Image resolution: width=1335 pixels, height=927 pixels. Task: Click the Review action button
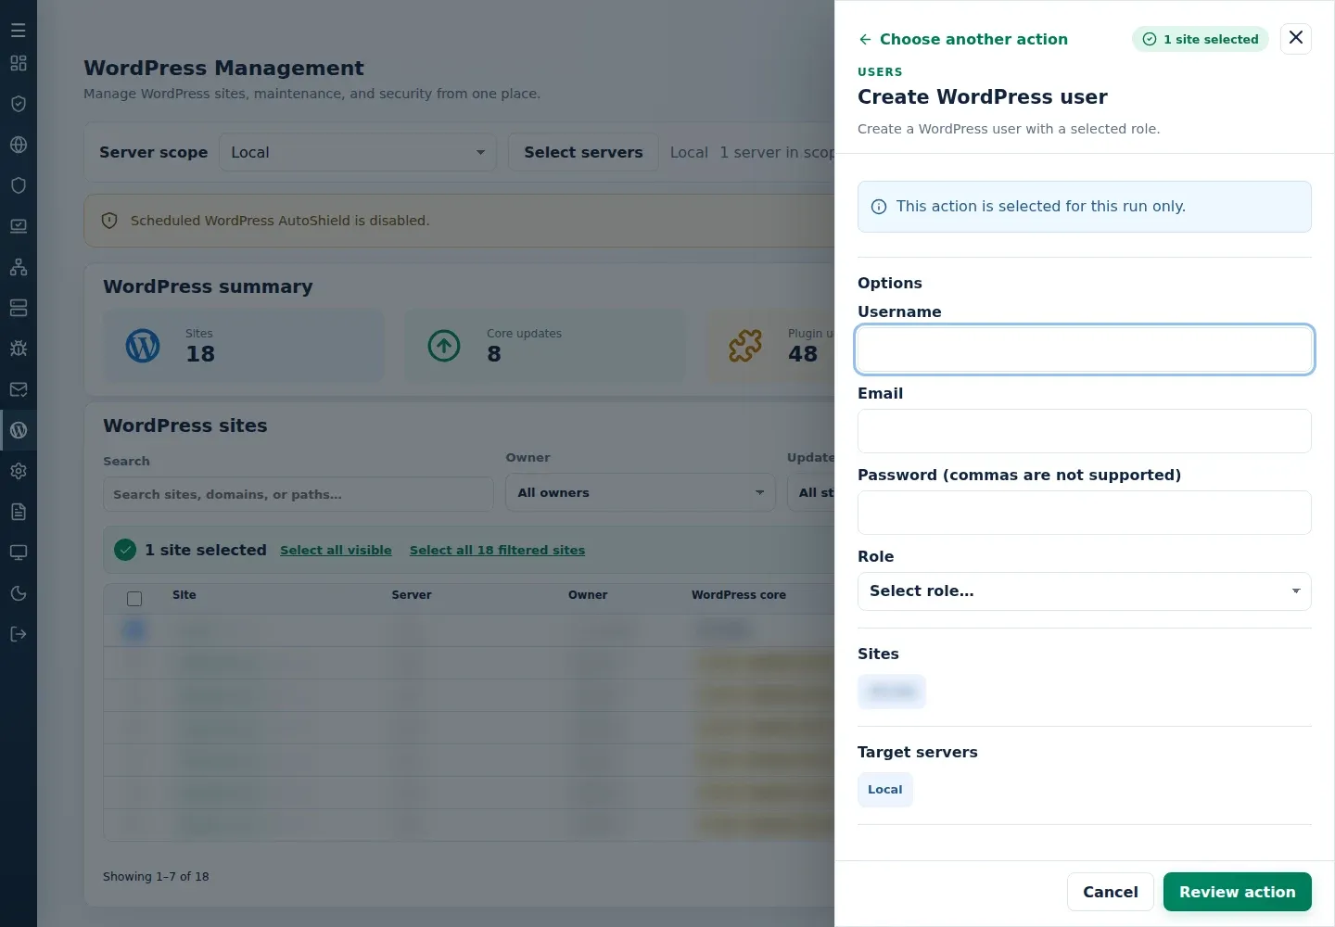[x=1238, y=892]
